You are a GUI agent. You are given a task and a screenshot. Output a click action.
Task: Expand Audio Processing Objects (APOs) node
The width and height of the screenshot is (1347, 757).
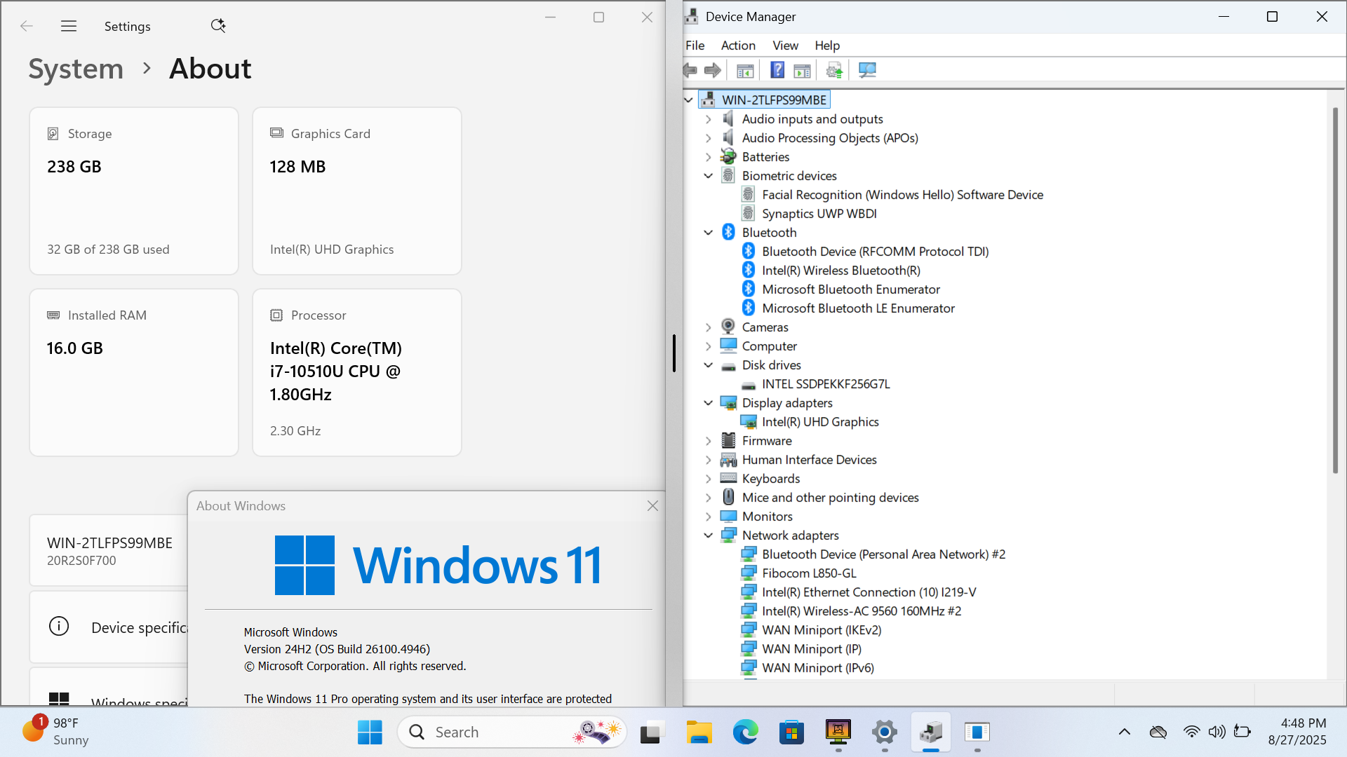[x=709, y=138]
